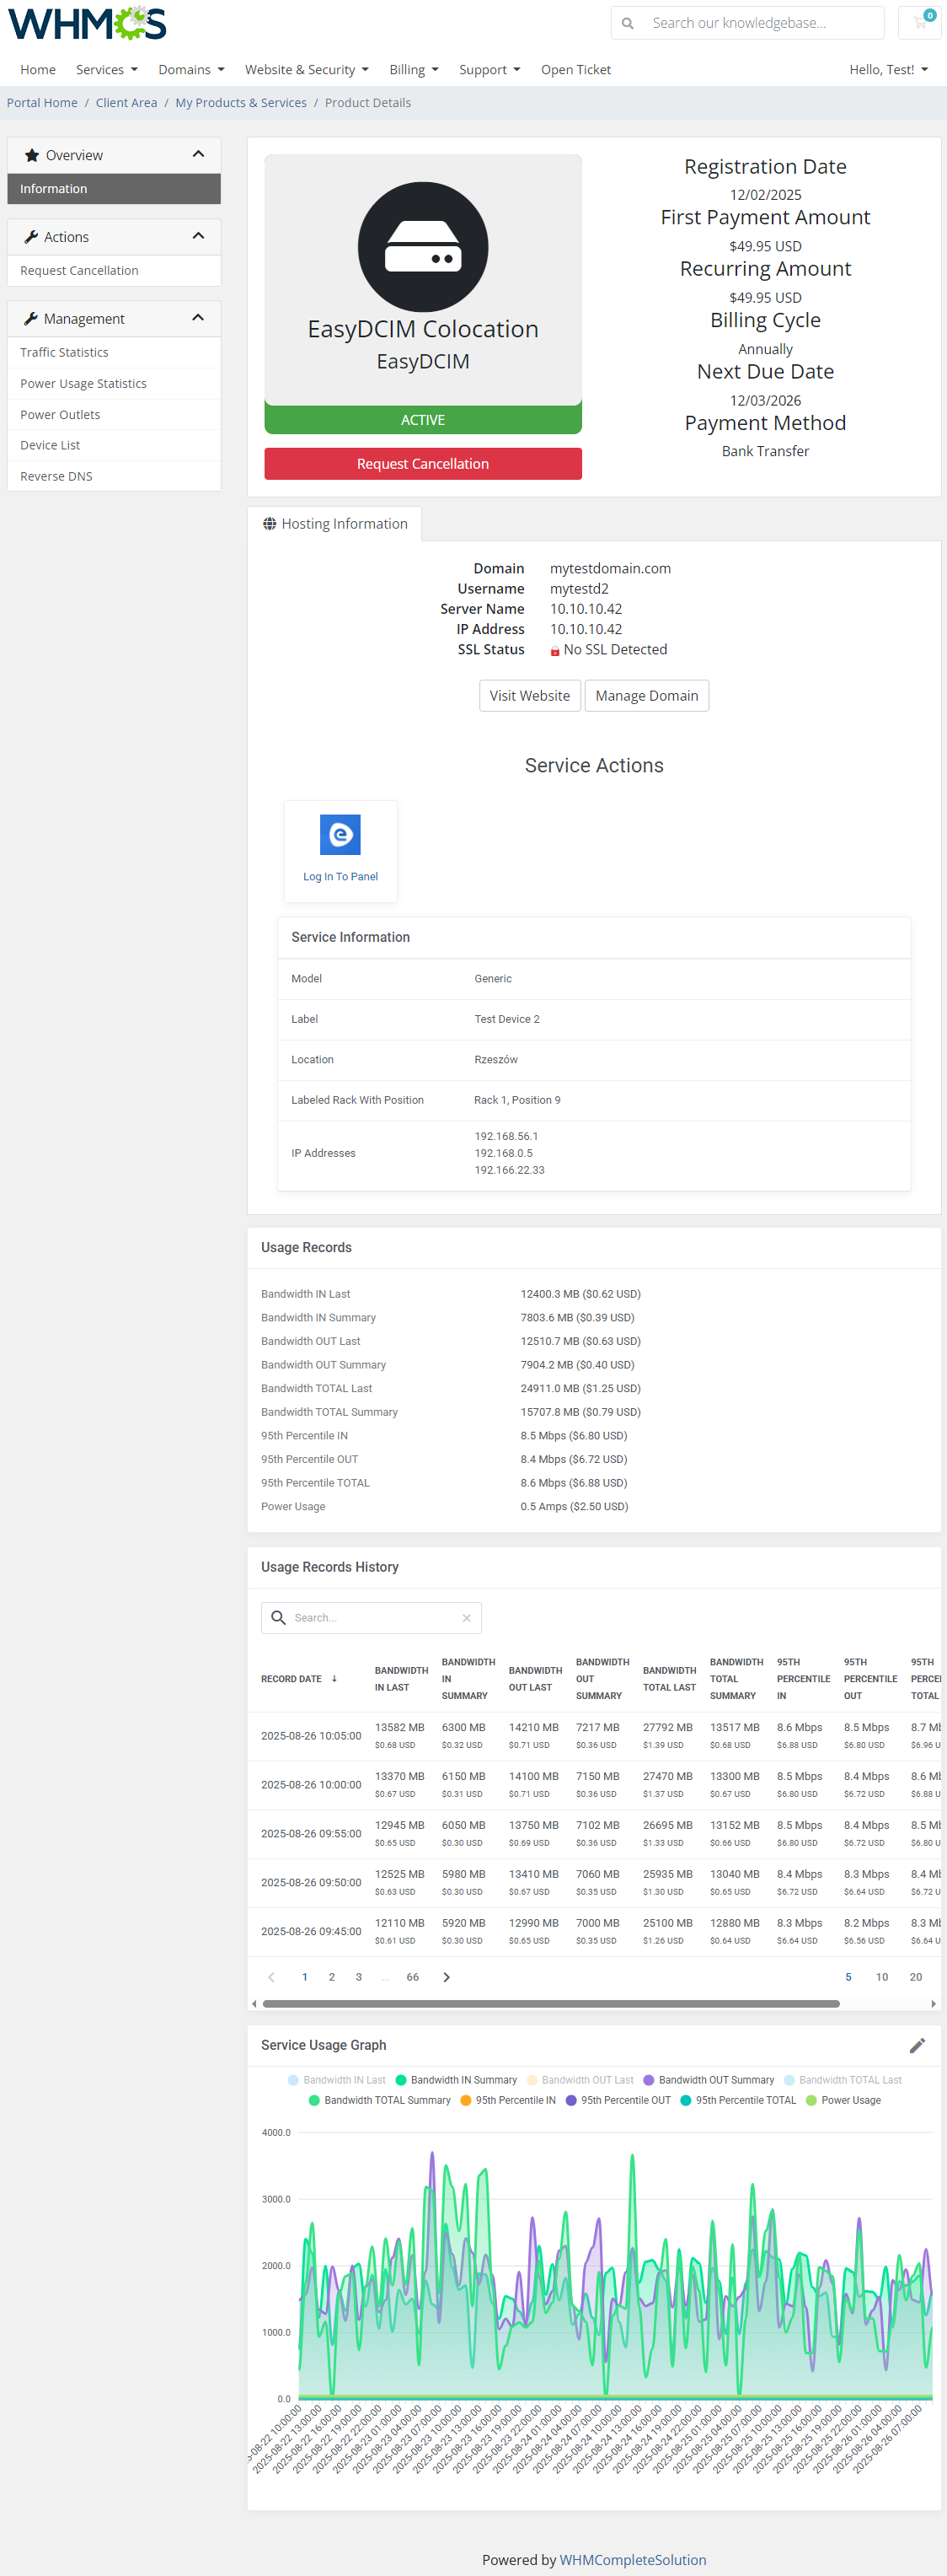Click the edit pencil on Service Usage Graph
The image size is (947, 2576).
[x=917, y=2045]
